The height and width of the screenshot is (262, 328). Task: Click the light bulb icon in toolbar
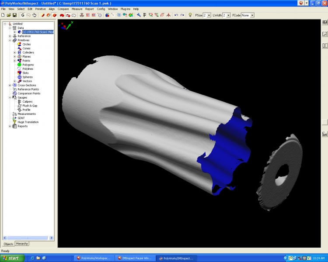click(190, 15)
